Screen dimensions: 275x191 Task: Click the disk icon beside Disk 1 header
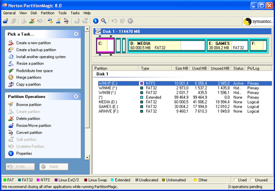tap(98, 31)
